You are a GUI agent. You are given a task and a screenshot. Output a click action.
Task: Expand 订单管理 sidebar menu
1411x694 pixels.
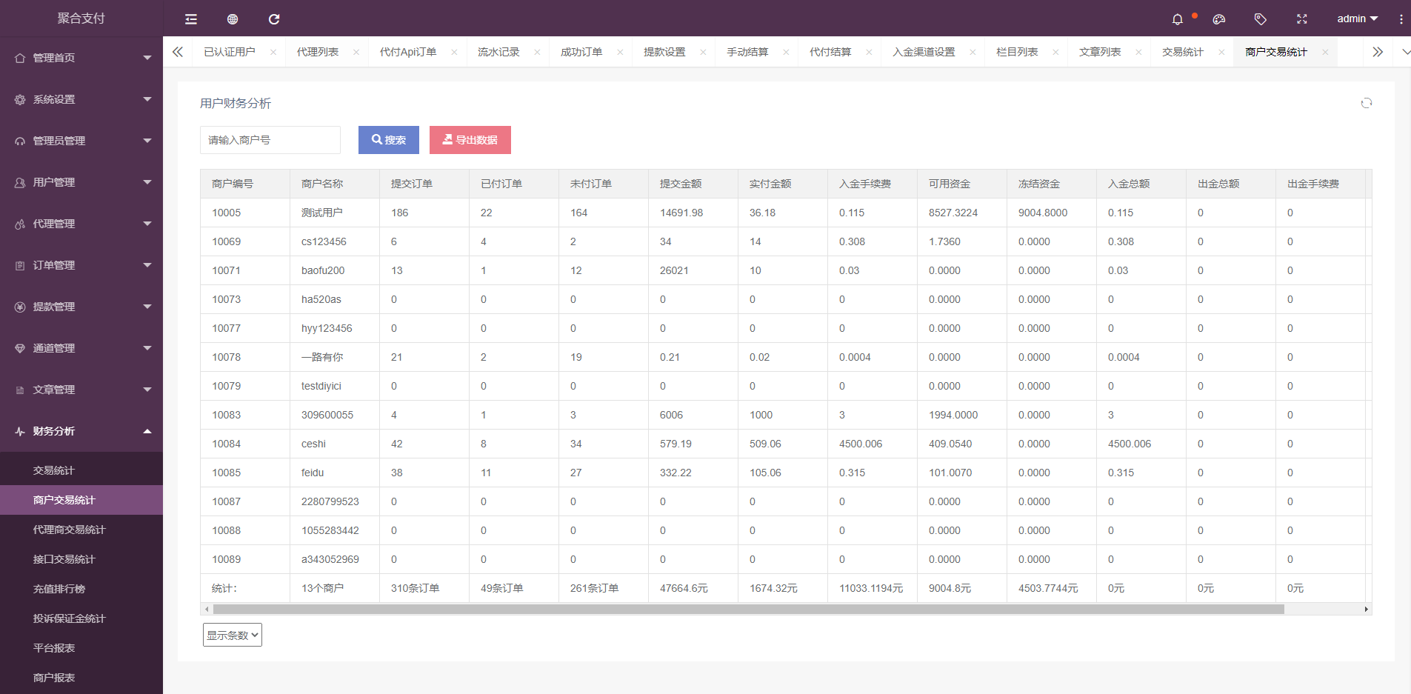click(x=81, y=265)
